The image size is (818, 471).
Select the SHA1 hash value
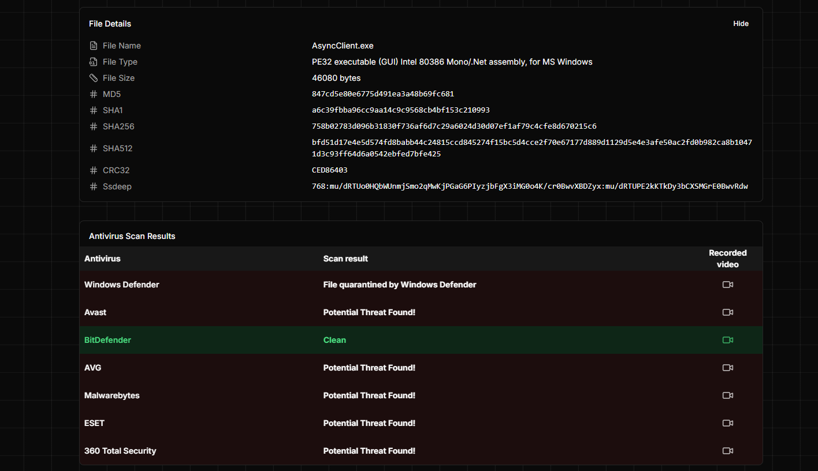pos(401,110)
